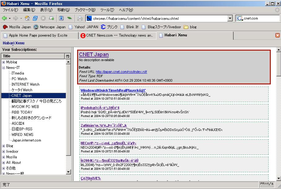
Task: Select PC Watch feed
Action: click(19, 79)
